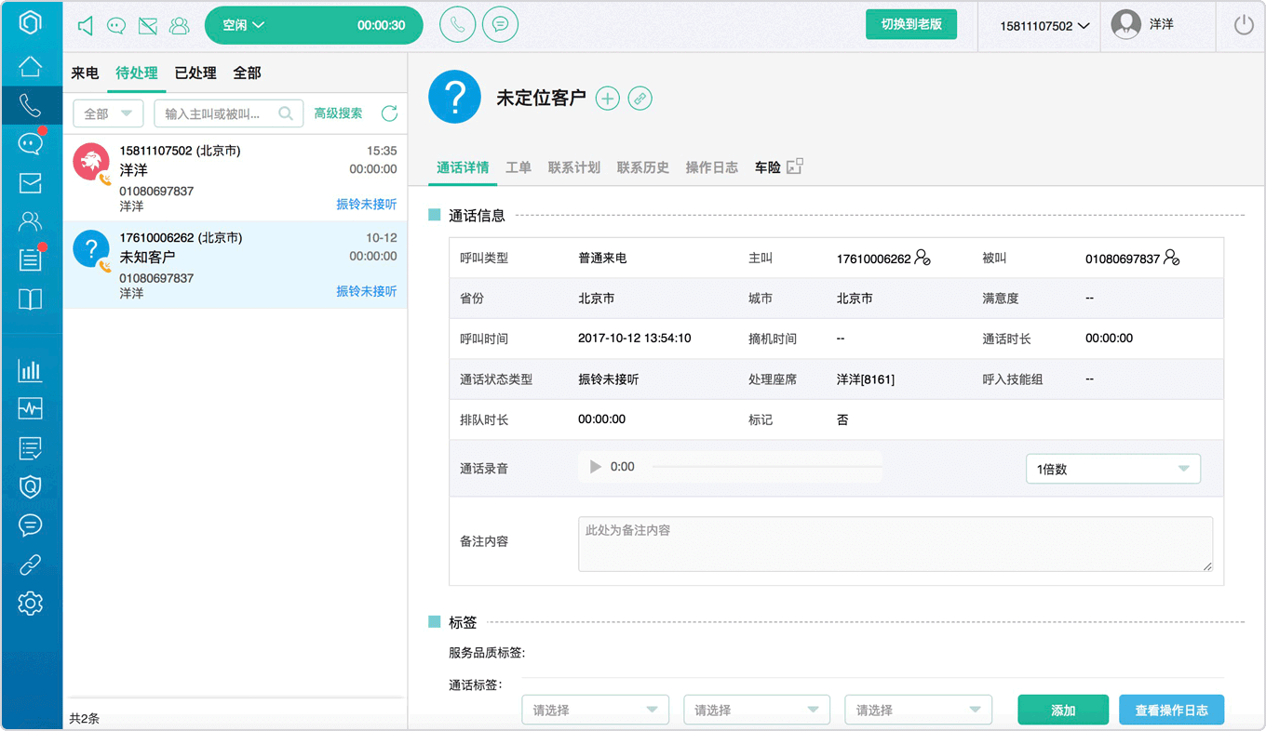Expand the 15811107502 number dropdown
This screenshot has height=731, width=1266.
pyautogui.click(x=1044, y=26)
